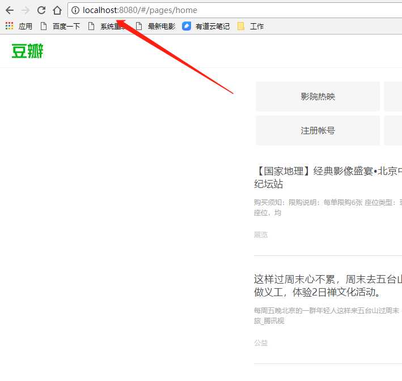Reload the page with refresh icon

41,10
